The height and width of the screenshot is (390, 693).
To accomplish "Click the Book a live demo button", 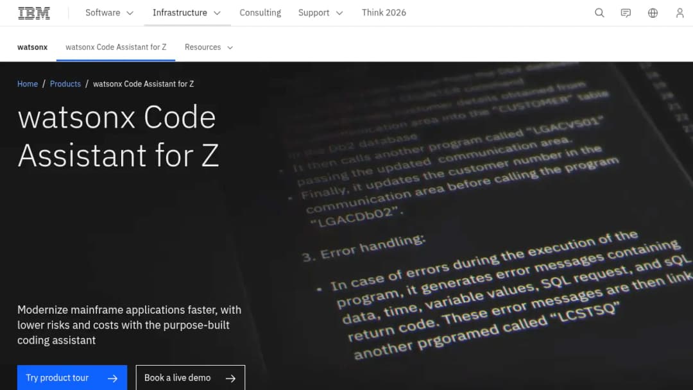I will point(191,378).
